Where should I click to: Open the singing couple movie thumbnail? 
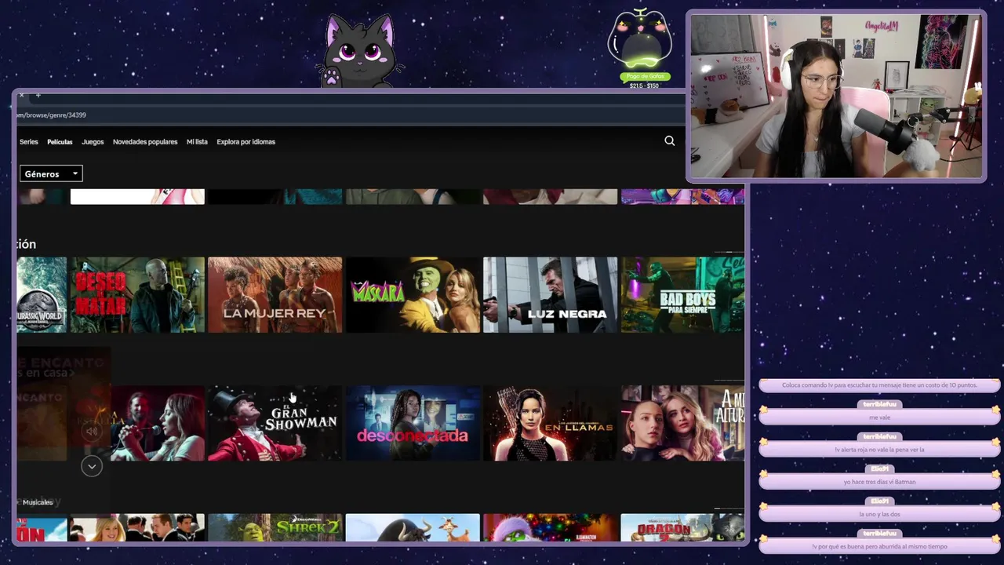(x=157, y=423)
